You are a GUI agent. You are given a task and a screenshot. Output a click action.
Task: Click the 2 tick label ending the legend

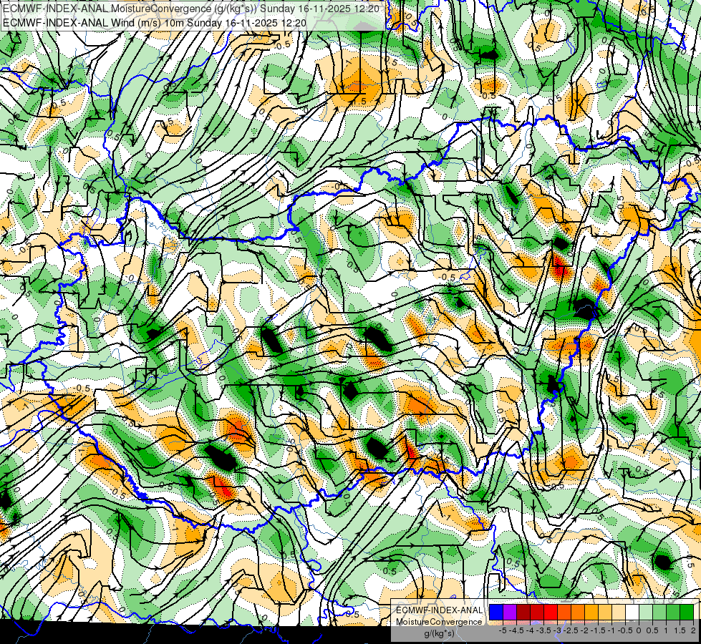(693, 630)
